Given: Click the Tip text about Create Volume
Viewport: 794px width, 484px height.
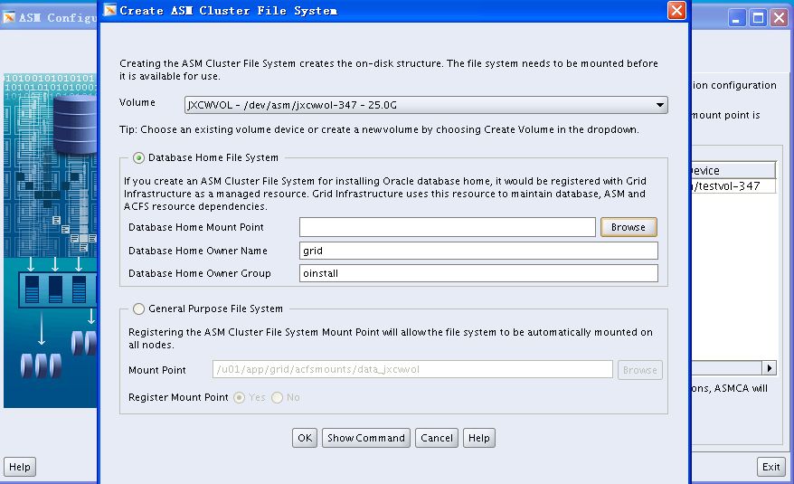Looking at the screenshot, I should 379,129.
